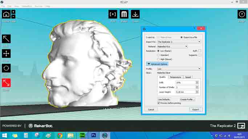Image resolution: width=248 pixels, height=139 pixels.
Task: Click the paint palette taskbar icon
Action: pos(48,135)
